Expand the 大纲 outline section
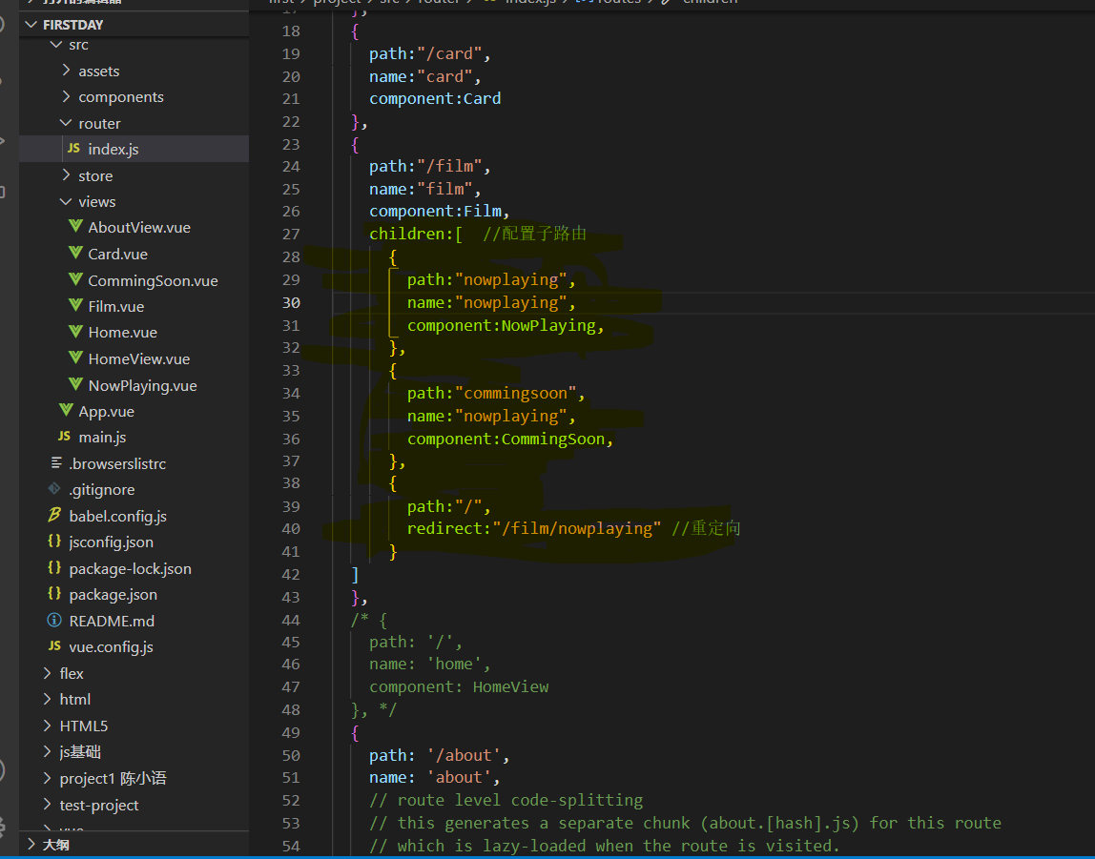Screen dimensions: 1095x859 [x=31, y=845]
